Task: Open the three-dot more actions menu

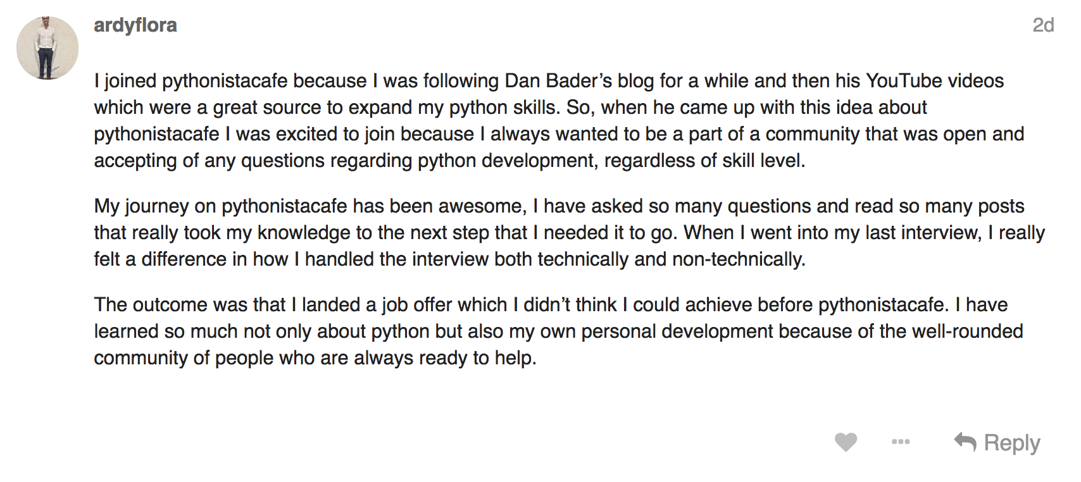Action: point(900,442)
